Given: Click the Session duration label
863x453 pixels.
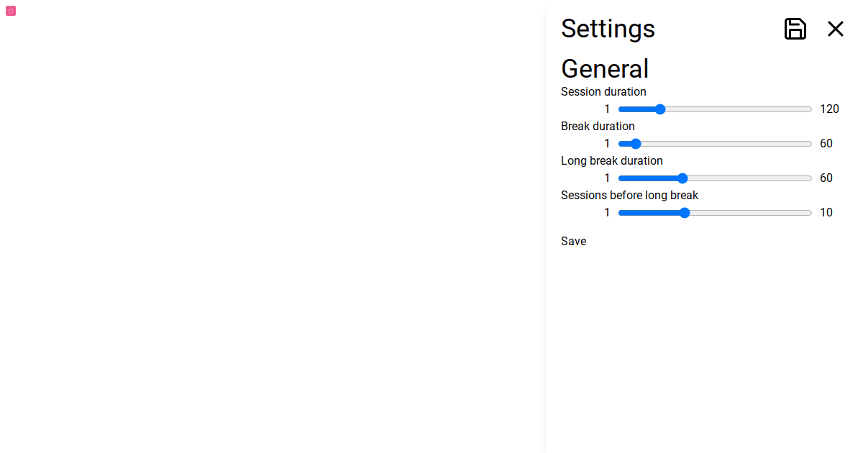Looking at the screenshot, I should [x=603, y=92].
